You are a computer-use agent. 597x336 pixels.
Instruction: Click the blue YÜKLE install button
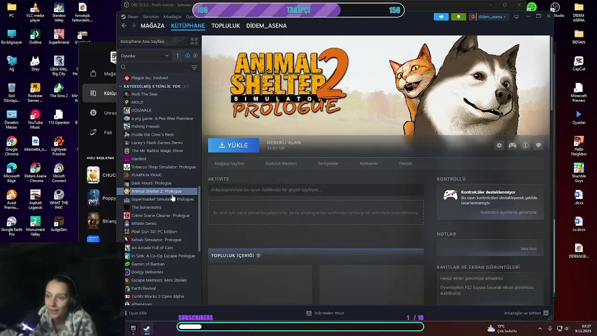[x=233, y=145]
